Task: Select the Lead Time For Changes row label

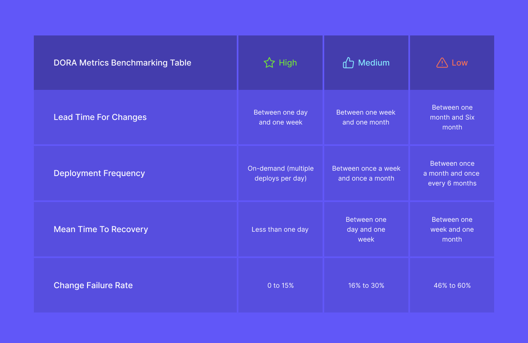Action: (100, 117)
